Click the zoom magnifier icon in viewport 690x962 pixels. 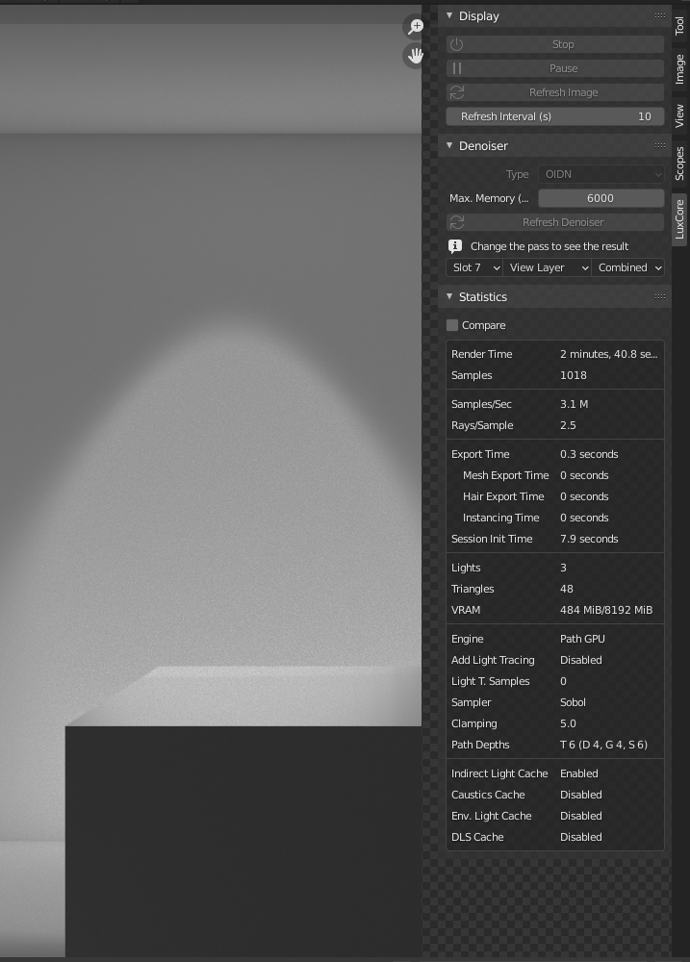click(416, 27)
